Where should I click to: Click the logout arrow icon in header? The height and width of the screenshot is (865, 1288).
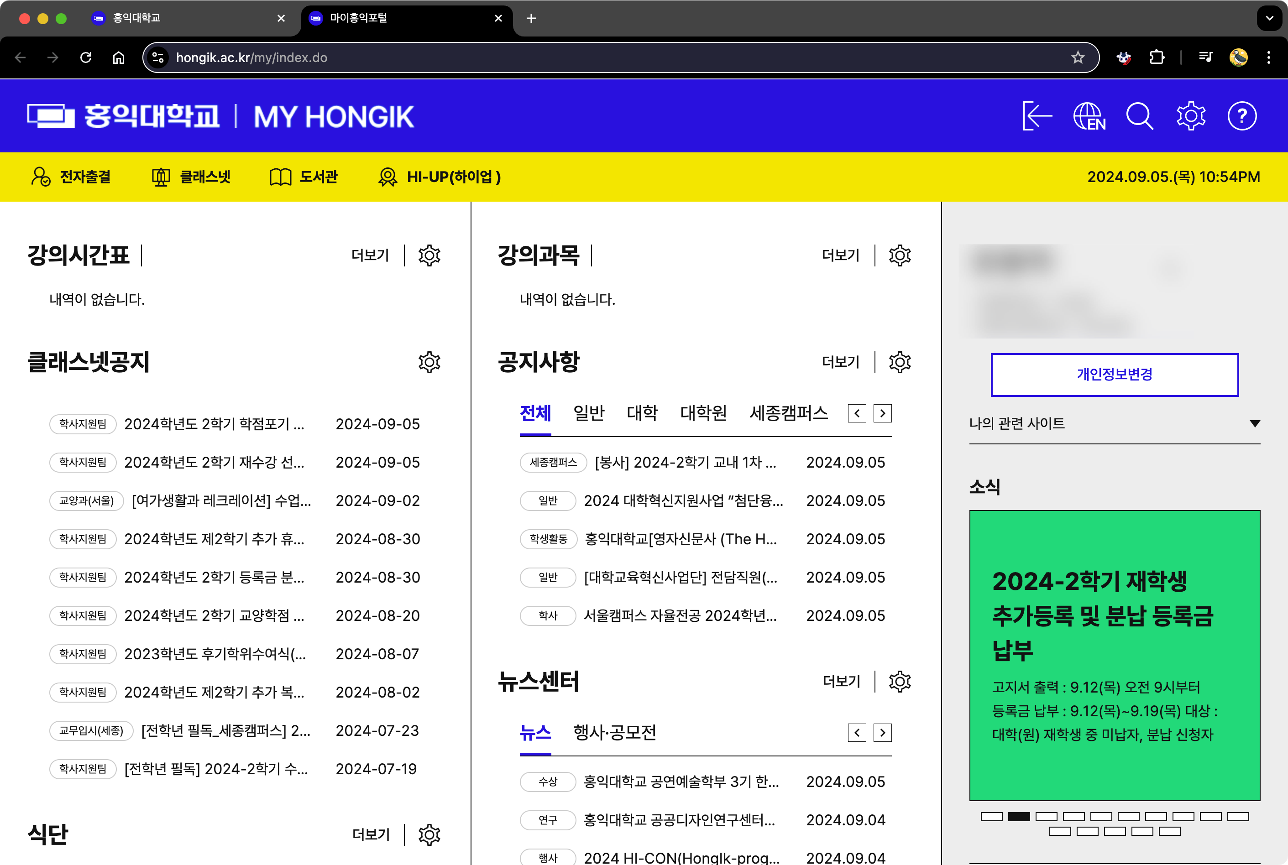[1037, 116]
